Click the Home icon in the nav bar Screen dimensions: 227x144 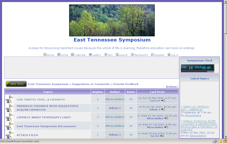[45, 54]
